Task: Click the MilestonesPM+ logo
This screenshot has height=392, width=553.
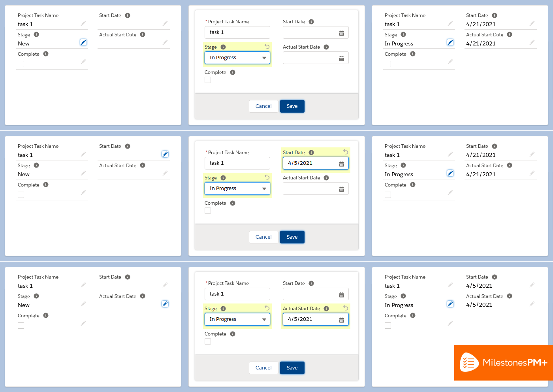Action: click(504, 363)
